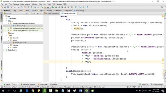The image size is (166, 93).
Task: Expand the values folder node
Action: [x=9, y=48]
